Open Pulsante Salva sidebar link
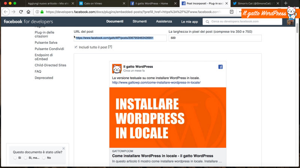This screenshot has width=300, height=168. click(46, 43)
